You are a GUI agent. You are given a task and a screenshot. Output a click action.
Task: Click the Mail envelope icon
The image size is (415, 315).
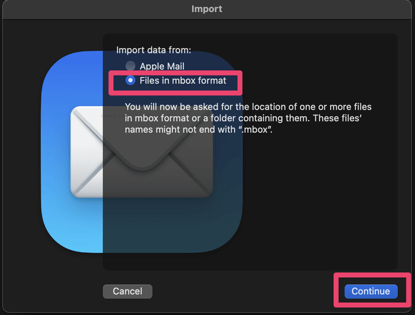141,152
